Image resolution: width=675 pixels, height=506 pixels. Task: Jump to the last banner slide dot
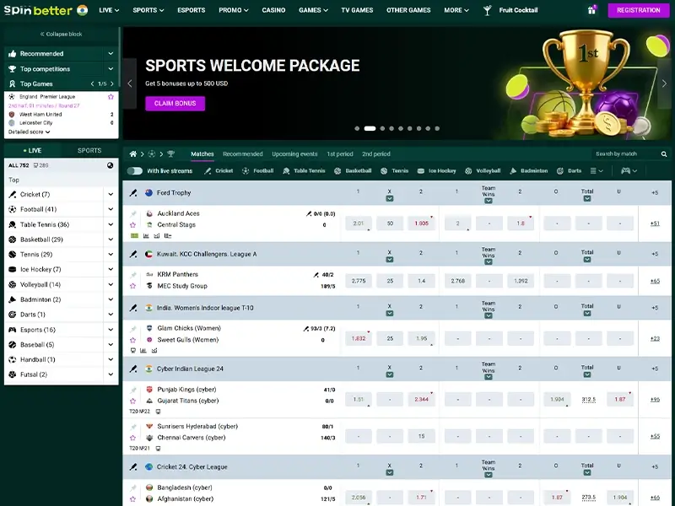437,128
